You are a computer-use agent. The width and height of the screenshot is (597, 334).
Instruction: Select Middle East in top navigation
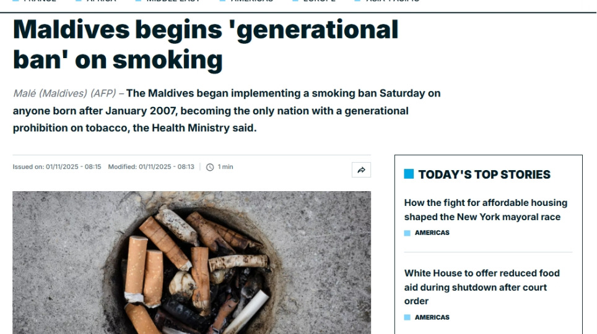pos(173,1)
